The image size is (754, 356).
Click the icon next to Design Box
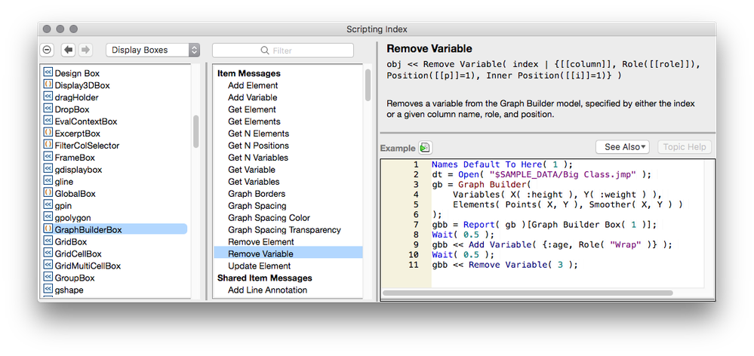pos(48,73)
